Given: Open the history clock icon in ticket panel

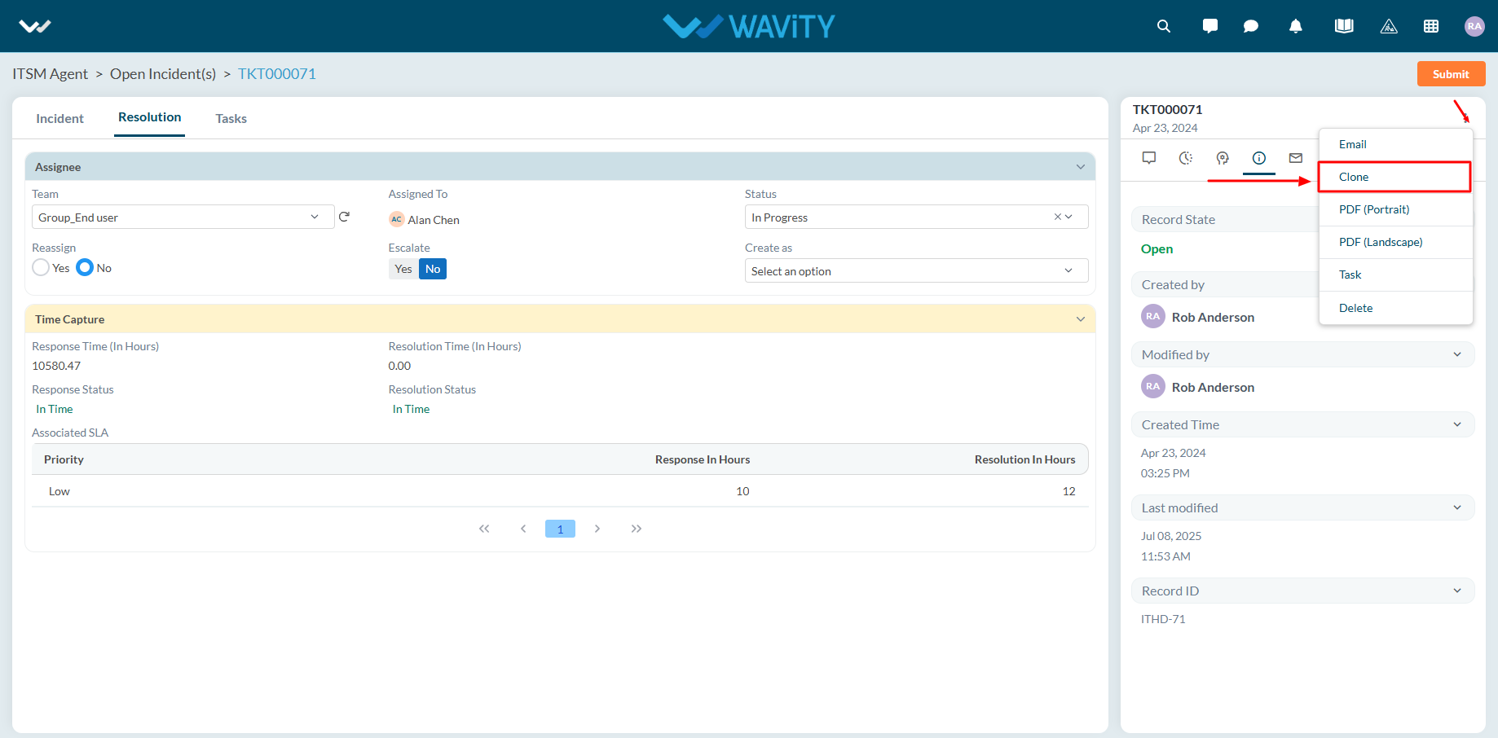Looking at the screenshot, I should (1186, 158).
